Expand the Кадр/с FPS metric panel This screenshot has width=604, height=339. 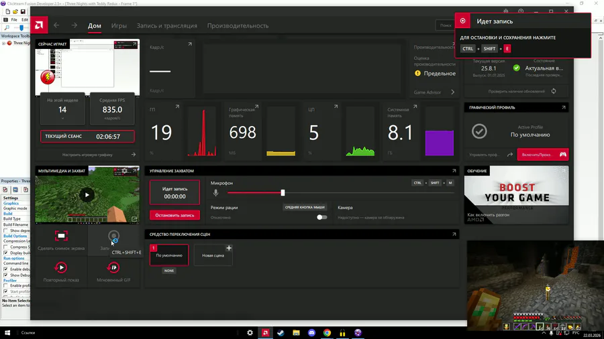point(190,44)
